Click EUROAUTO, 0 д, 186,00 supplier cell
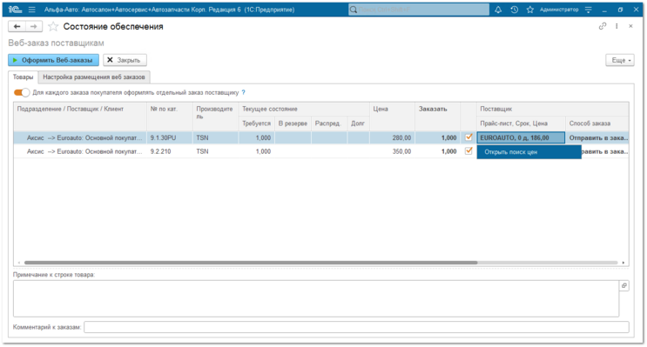The width and height of the screenshot is (647, 347). pyautogui.click(x=521, y=137)
